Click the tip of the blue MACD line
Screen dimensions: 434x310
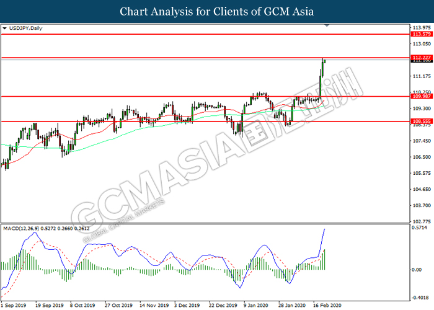pos(325,229)
